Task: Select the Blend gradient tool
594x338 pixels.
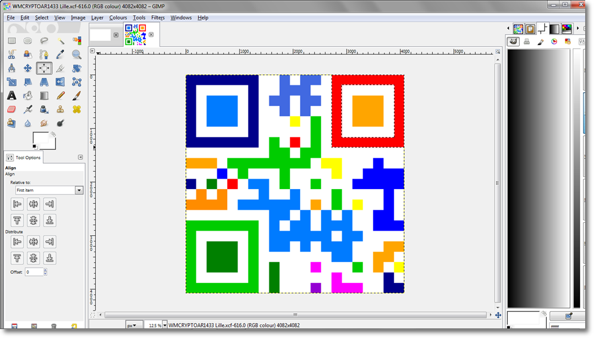Action: [44, 96]
